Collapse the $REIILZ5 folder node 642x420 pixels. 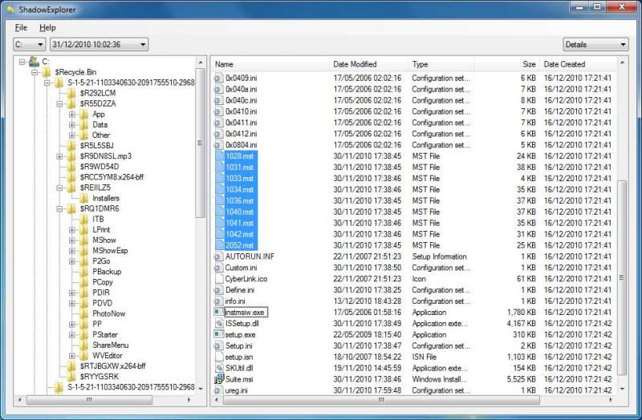tap(59, 188)
